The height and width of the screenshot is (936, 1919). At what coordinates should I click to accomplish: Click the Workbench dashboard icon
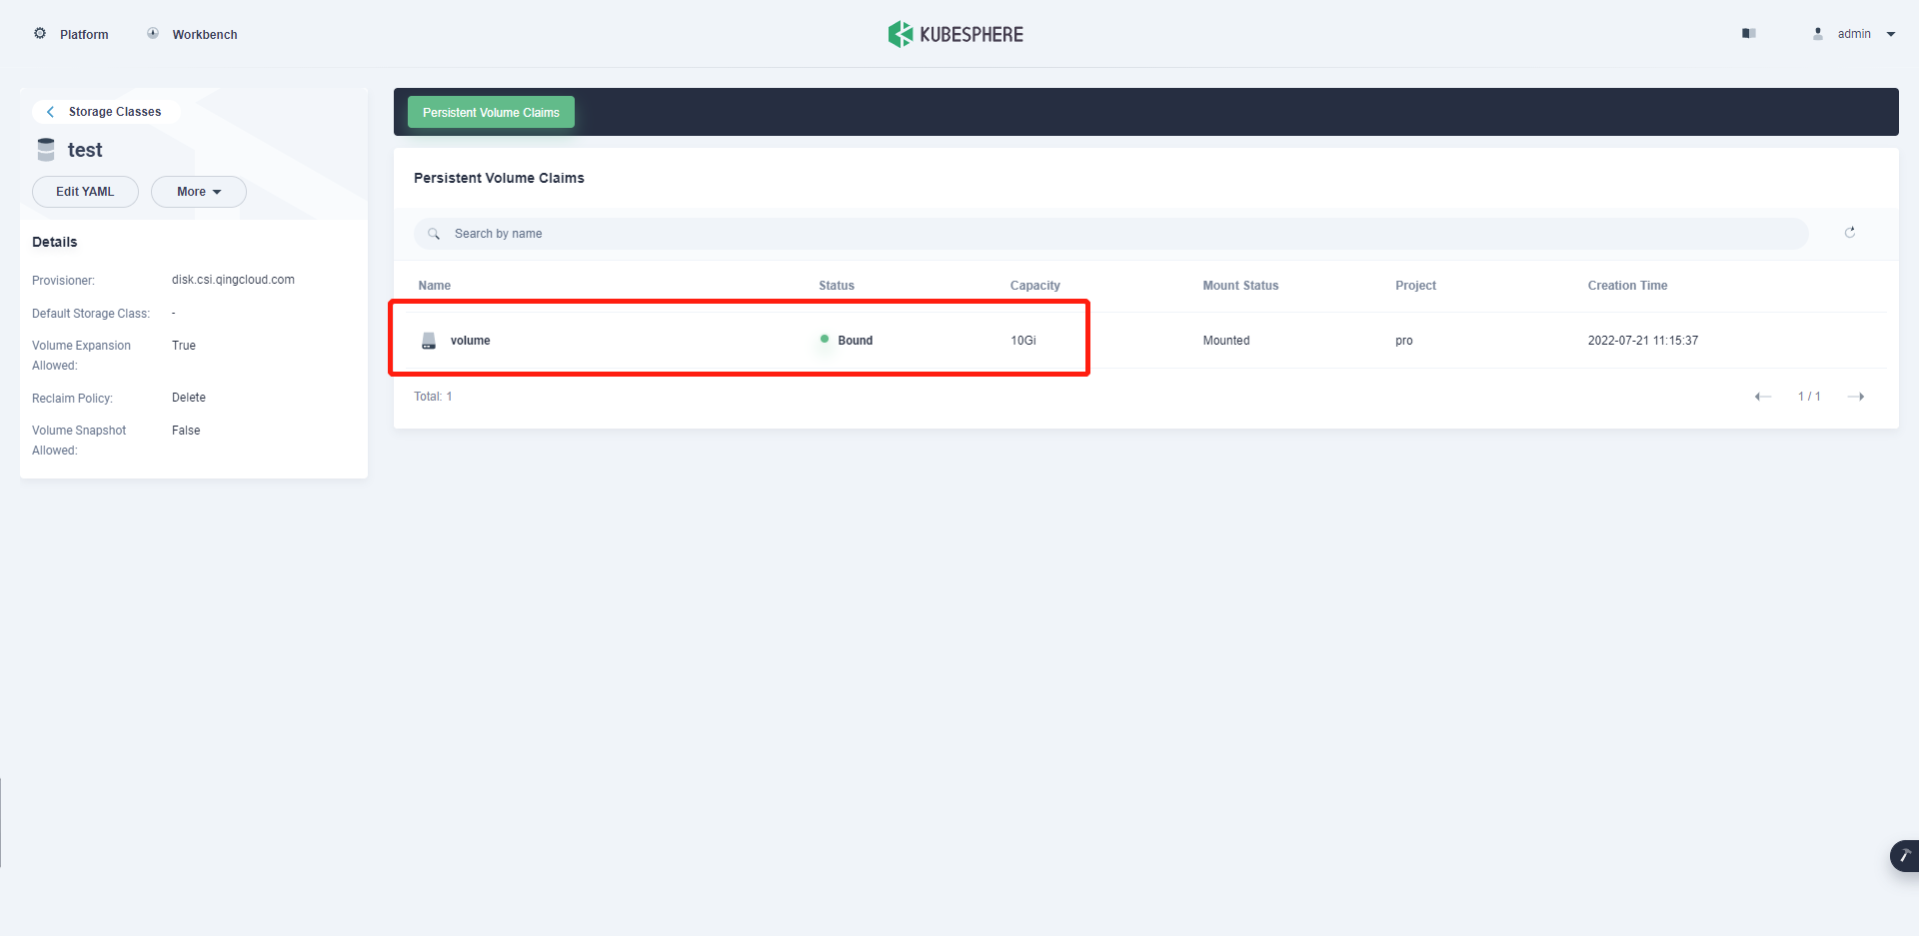click(153, 33)
